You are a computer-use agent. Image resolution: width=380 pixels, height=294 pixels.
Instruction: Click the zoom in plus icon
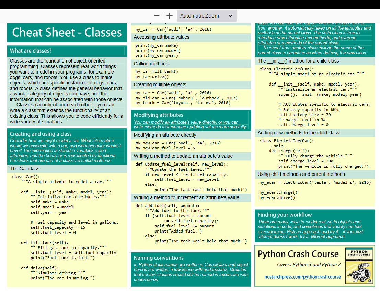(x=169, y=16)
